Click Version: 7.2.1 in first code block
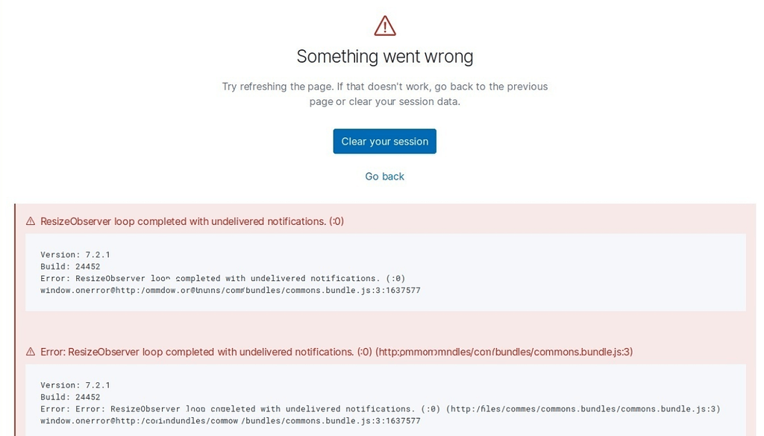 point(75,254)
